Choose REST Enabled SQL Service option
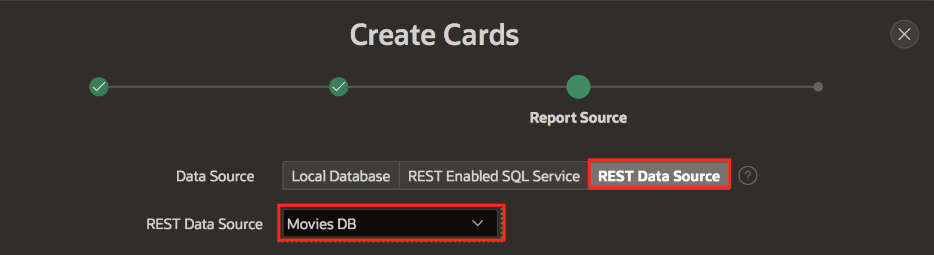 pos(493,176)
